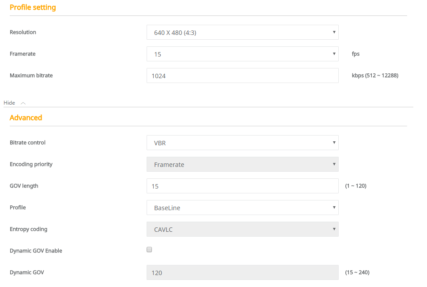Click the Framerate dropdown arrow icon
The width and height of the screenshot is (427, 287).
tap(334, 54)
